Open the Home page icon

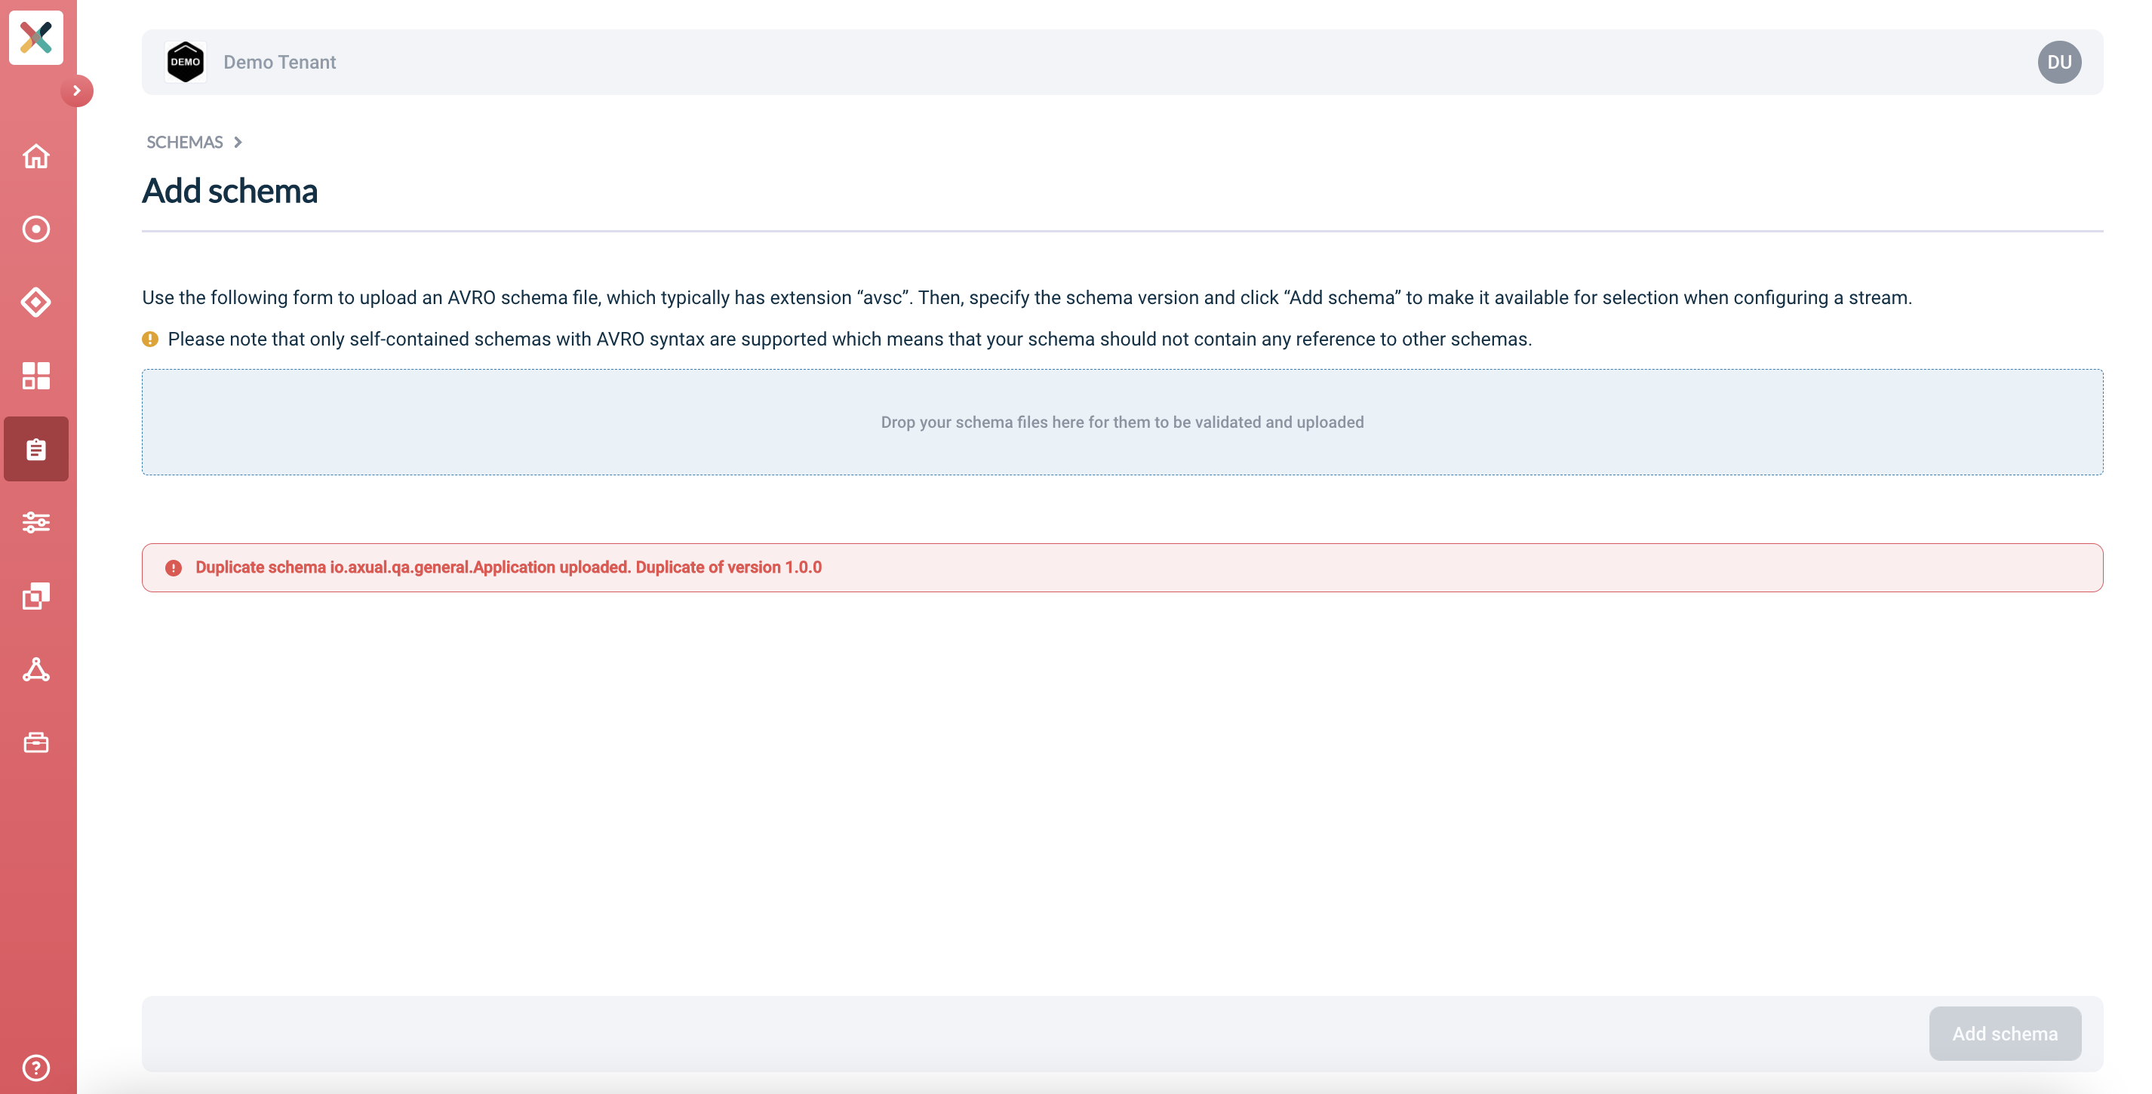click(36, 156)
